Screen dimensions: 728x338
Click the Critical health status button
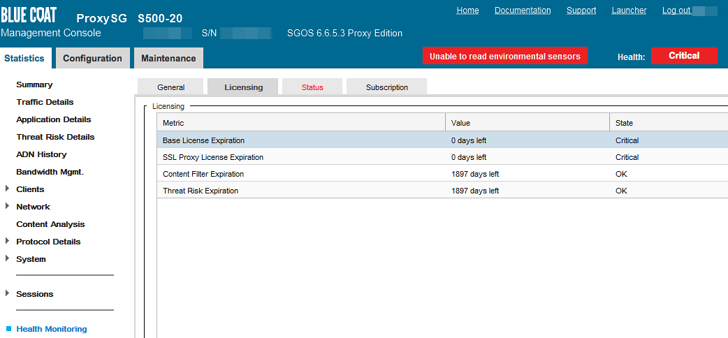pos(684,56)
